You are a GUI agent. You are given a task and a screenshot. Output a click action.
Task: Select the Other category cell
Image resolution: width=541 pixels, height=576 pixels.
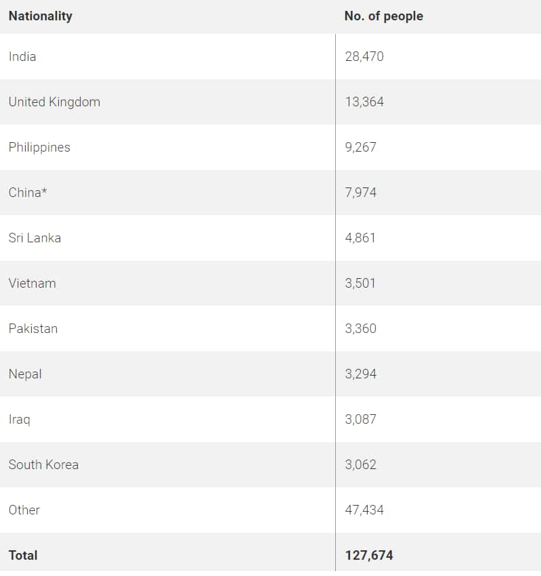24,510
